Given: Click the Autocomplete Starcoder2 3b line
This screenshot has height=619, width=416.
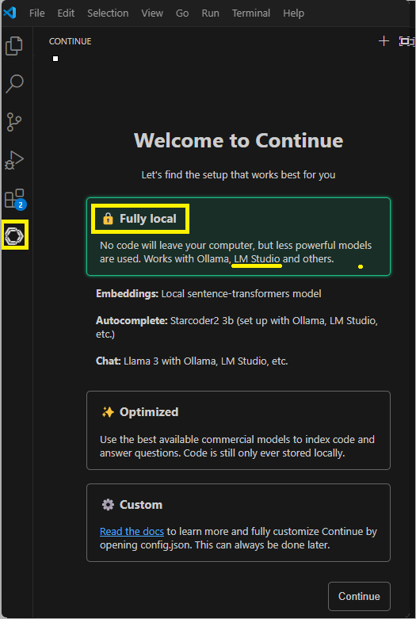Looking at the screenshot, I should tap(237, 327).
